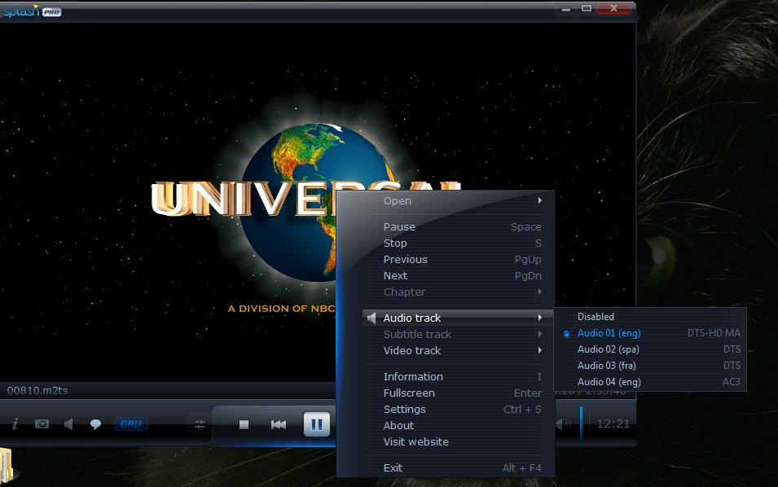
Task: Open the equalizer sliders icon
Action: (200, 424)
